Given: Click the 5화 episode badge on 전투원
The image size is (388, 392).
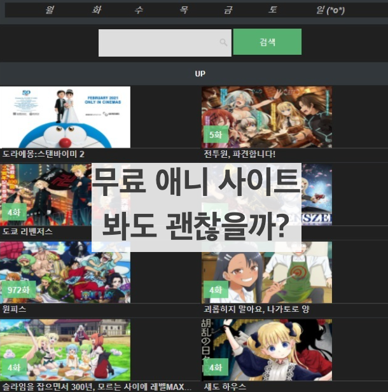Looking at the screenshot, I should tap(216, 134).
